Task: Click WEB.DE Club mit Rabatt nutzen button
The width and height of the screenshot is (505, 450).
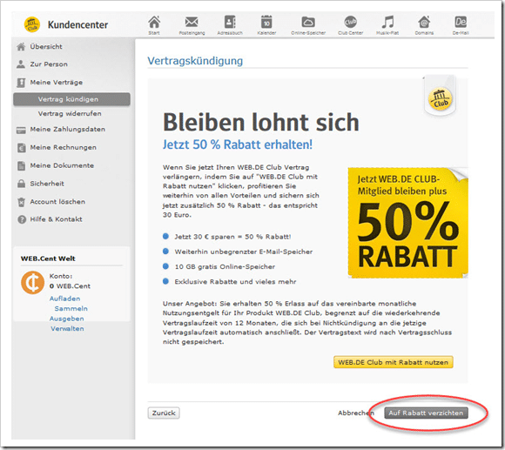Action: point(393,362)
